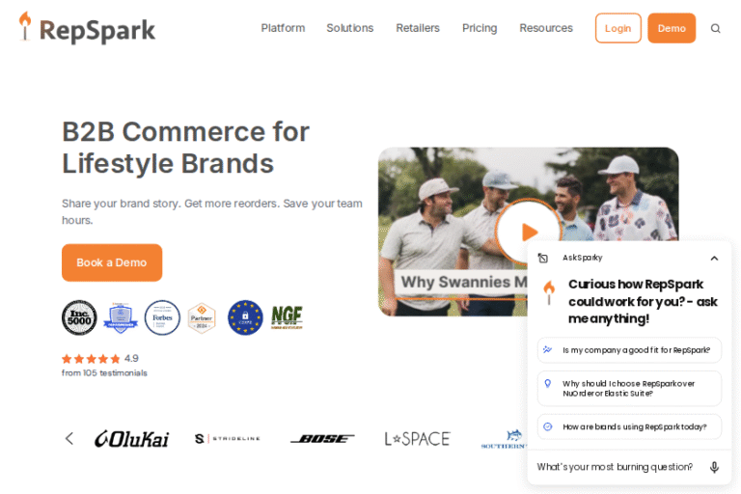Click the Login button
This screenshot has height=494, width=741.
click(x=618, y=28)
